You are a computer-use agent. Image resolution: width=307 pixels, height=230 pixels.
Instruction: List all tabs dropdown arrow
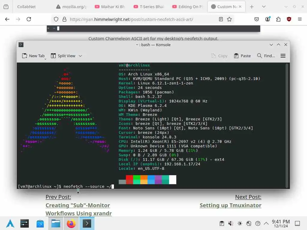pyautogui.click(x=264, y=7)
